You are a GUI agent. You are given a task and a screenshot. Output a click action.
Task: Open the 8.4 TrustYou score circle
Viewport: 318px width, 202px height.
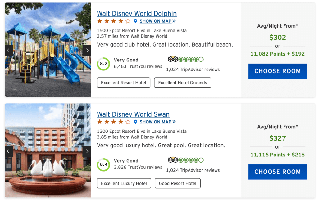tap(103, 164)
